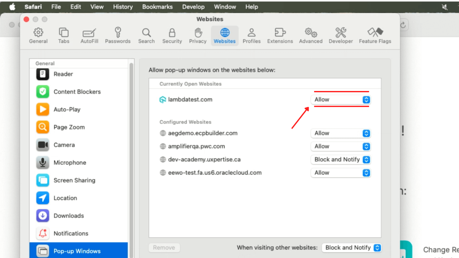Select Content Blockers in the sidebar
This screenshot has height=258, width=459.
[x=79, y=92]
